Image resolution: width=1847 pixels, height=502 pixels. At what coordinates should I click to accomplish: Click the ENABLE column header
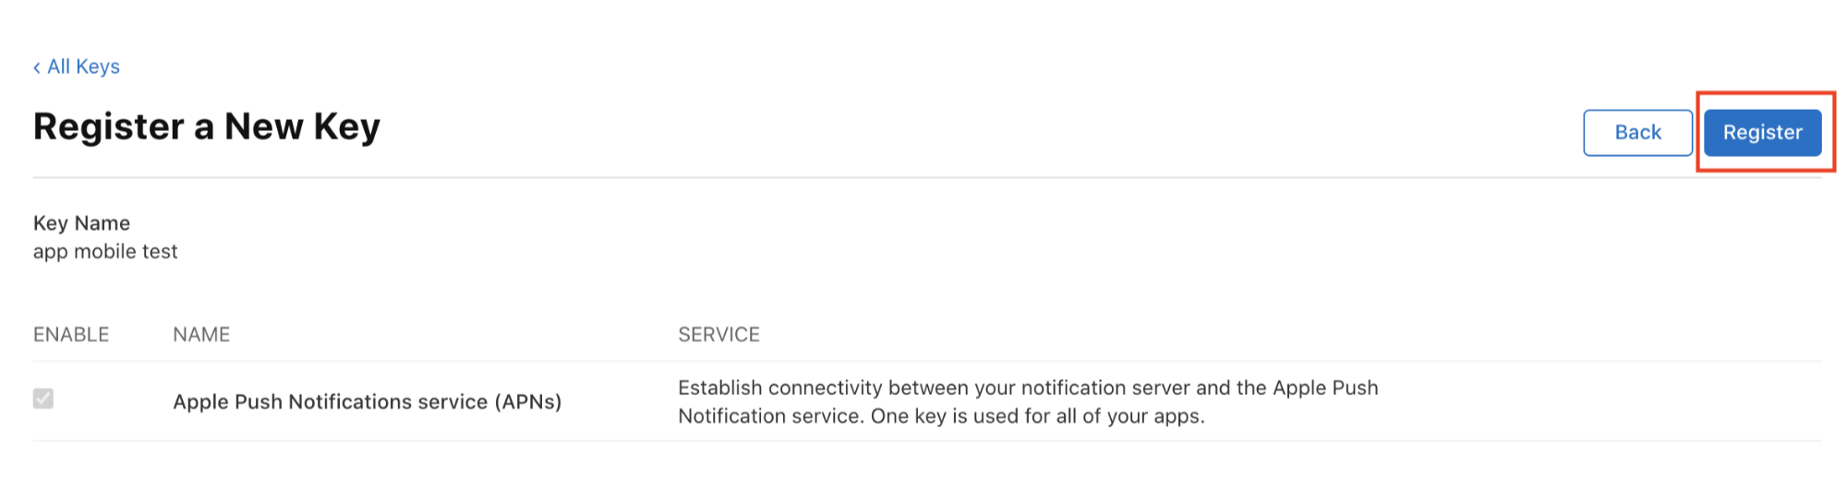(x=71, y=335)
